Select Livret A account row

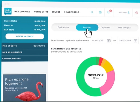25,25
